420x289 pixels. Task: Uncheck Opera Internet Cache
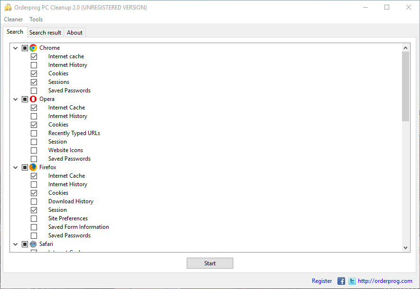coord(34,108)
